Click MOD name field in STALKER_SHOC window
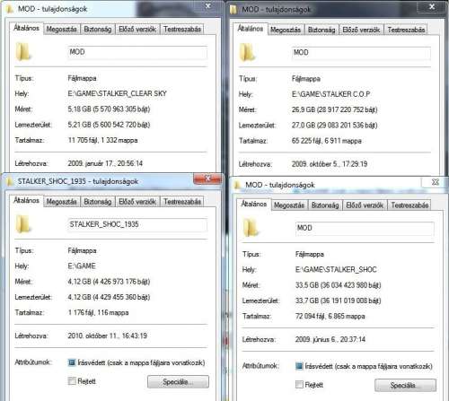The height and width of the screenshot is (401, 449). [365, 228]
